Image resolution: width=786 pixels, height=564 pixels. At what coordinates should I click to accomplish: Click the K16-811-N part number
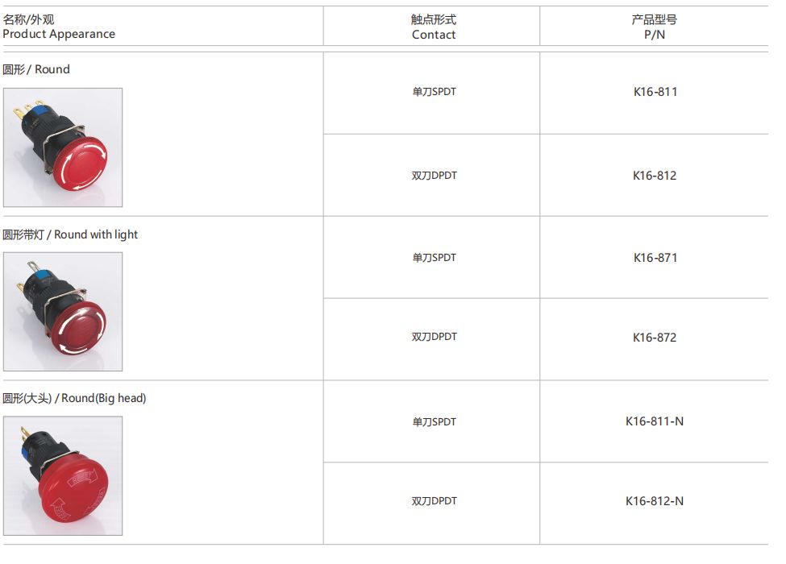655,421
